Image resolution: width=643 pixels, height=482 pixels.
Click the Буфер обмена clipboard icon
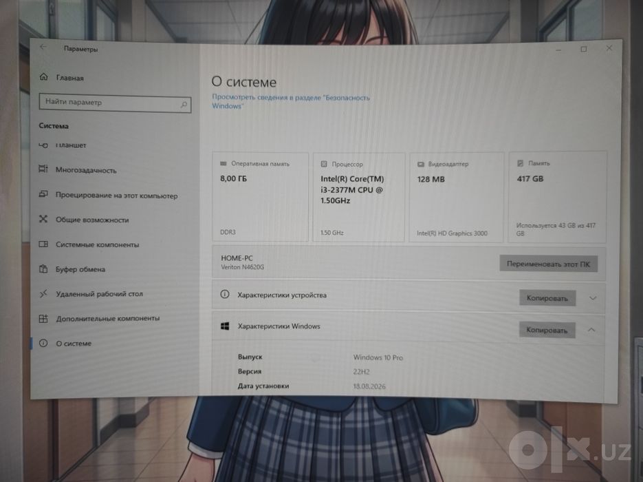click(43, 269)
